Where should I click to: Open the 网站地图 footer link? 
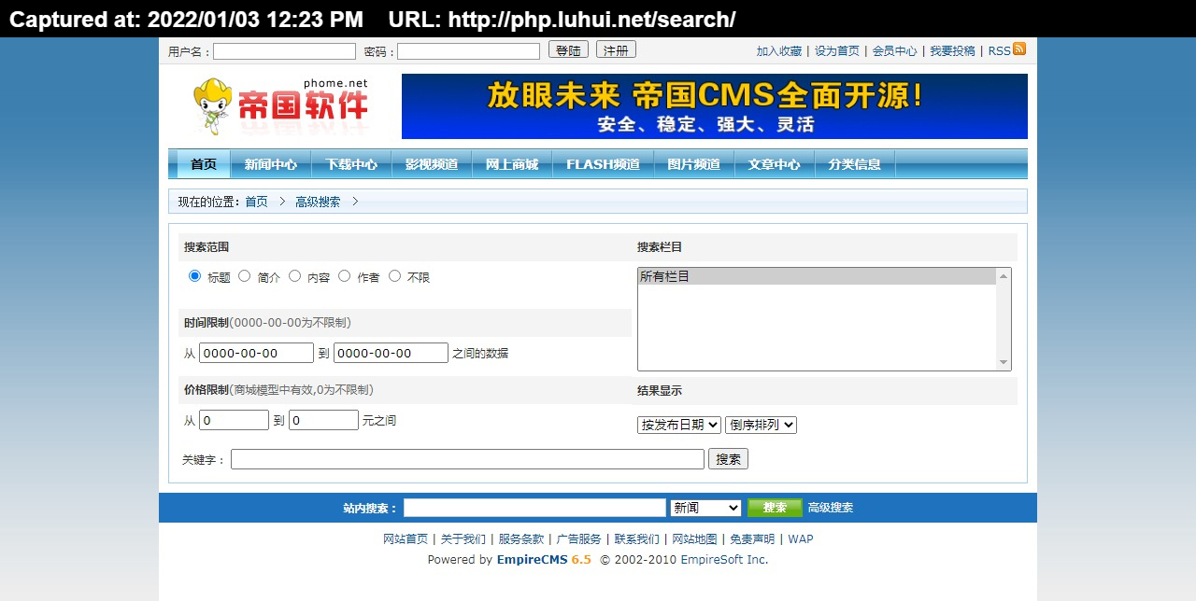(x=695, y=538)
